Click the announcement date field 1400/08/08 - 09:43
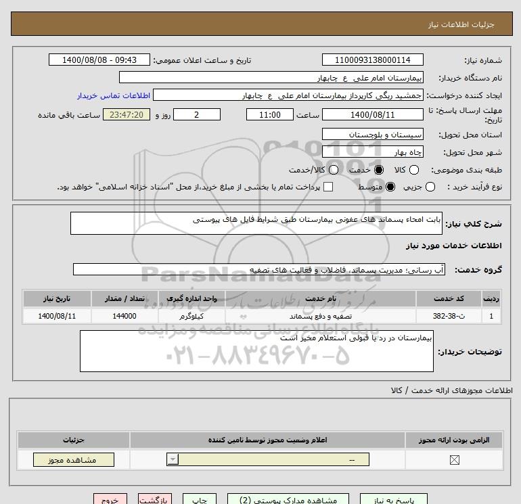Screen dimensions: 521x504 tap(99, 60)
